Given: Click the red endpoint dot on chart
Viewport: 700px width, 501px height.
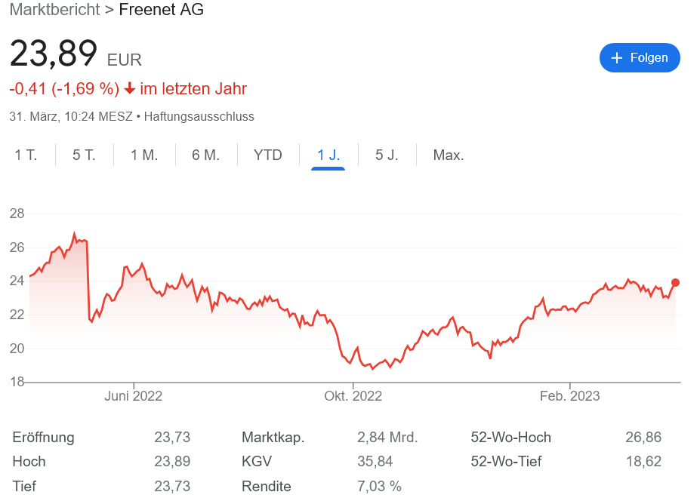Looking at the screenshot, I should click(x=675, y=283).
